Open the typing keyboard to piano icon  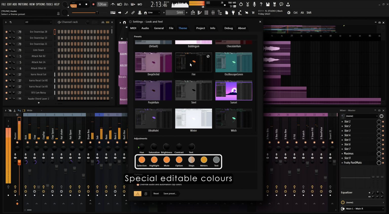point(113,13)
